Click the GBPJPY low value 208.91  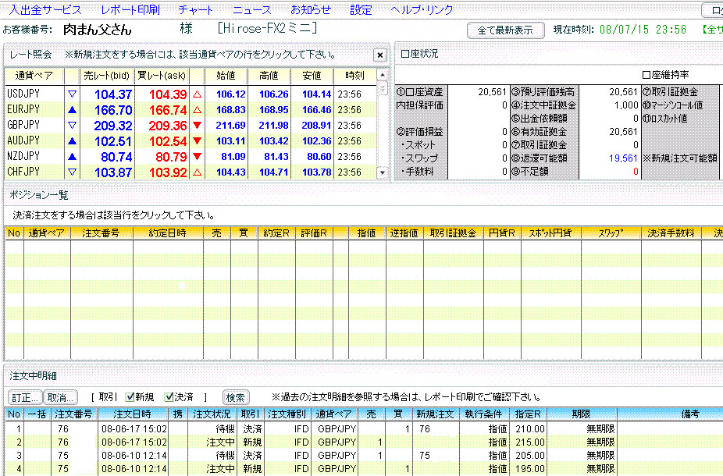[x=317, y=126]
